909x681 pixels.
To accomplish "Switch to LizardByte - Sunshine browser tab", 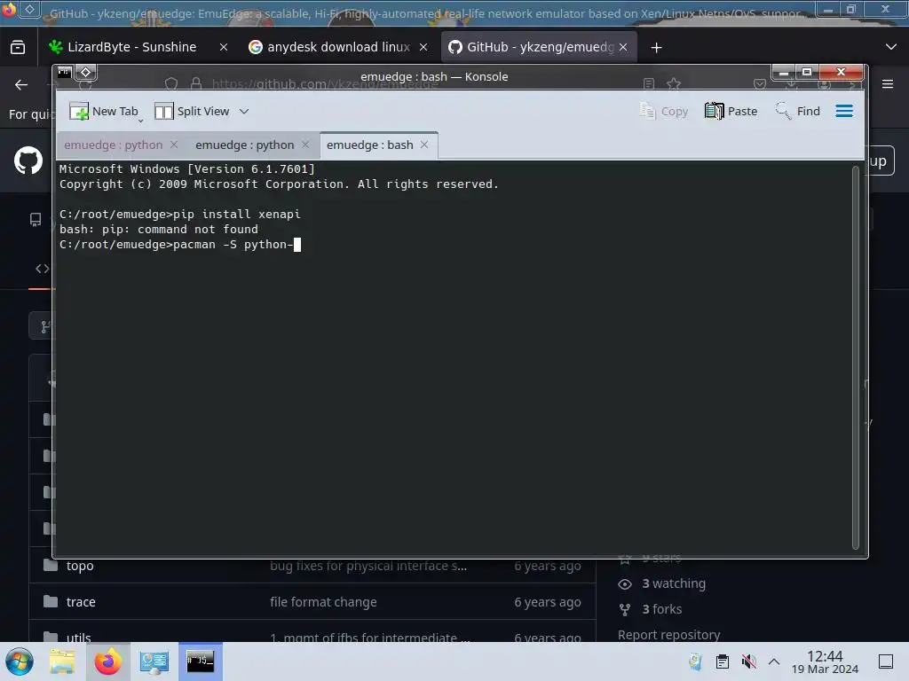I will 131,47.
